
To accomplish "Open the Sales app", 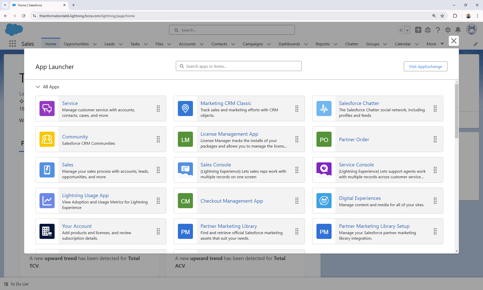I will pyautogui.click(x=68, y=164).
